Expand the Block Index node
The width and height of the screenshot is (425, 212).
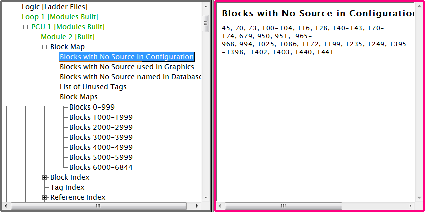pyautogui.click(x=45, y=177)
